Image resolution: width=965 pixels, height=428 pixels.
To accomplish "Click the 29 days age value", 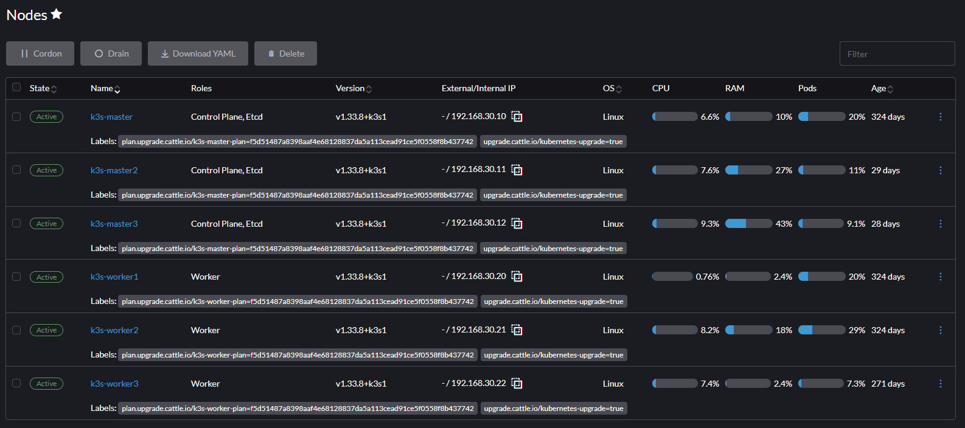I will pos(885,170).
